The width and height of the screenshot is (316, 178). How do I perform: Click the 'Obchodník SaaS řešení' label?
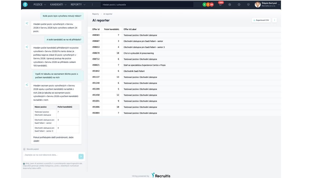[x=134, y=71]
